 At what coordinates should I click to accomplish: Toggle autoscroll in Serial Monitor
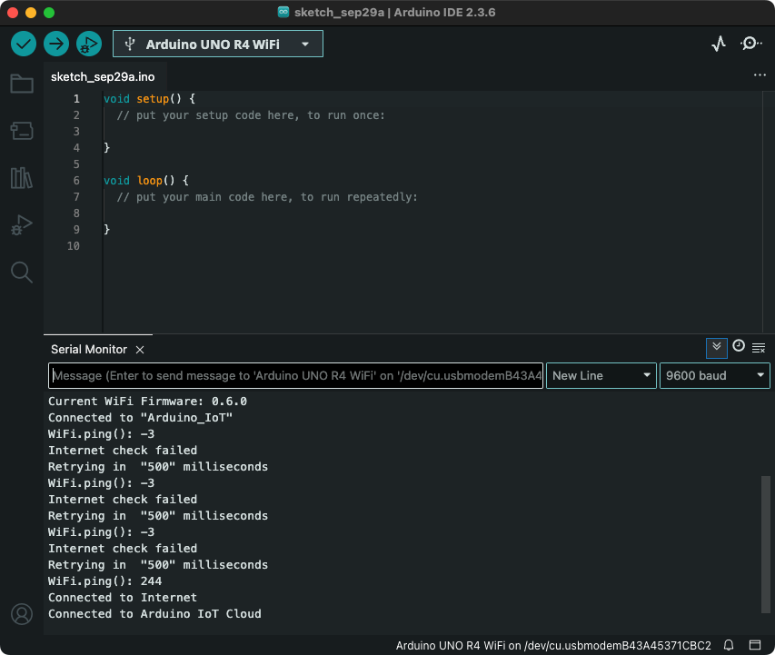(717, 347)
